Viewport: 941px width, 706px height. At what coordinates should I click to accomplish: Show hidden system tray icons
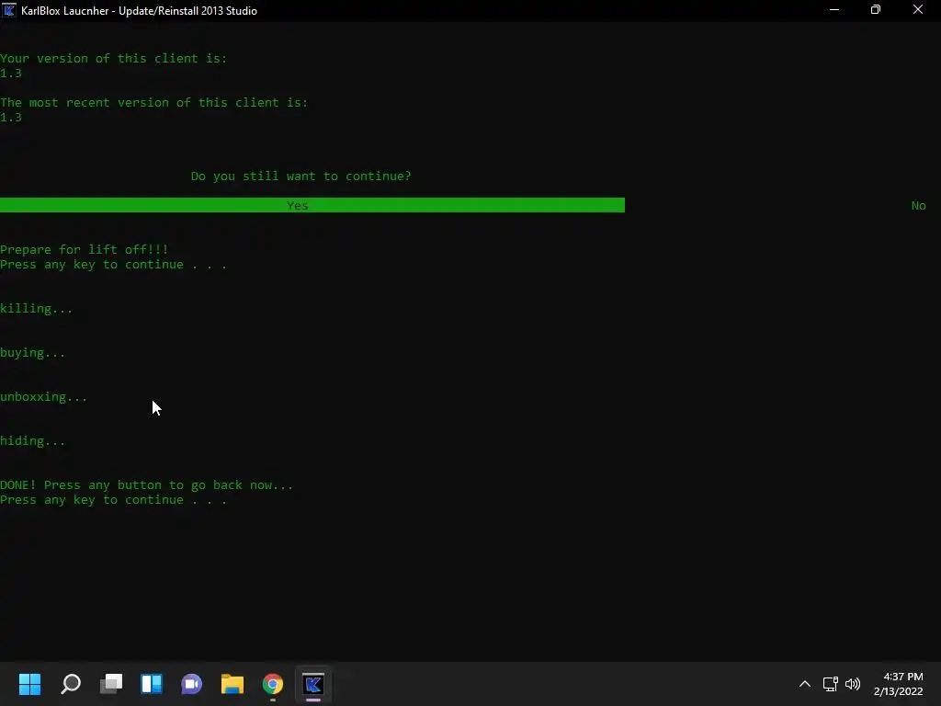(x=805, y=684)
